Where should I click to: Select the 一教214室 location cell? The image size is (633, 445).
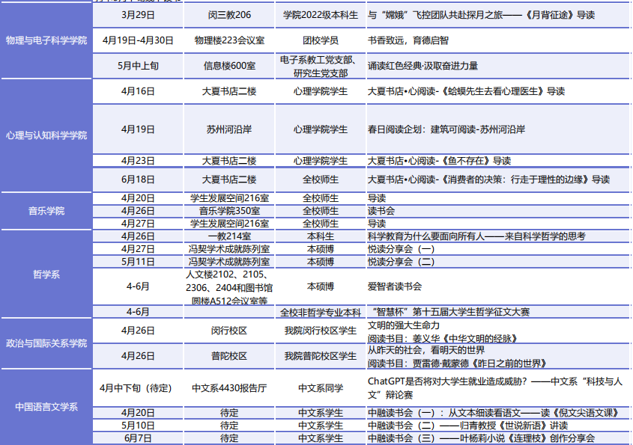pyautogui.click(x=229, y=236)
